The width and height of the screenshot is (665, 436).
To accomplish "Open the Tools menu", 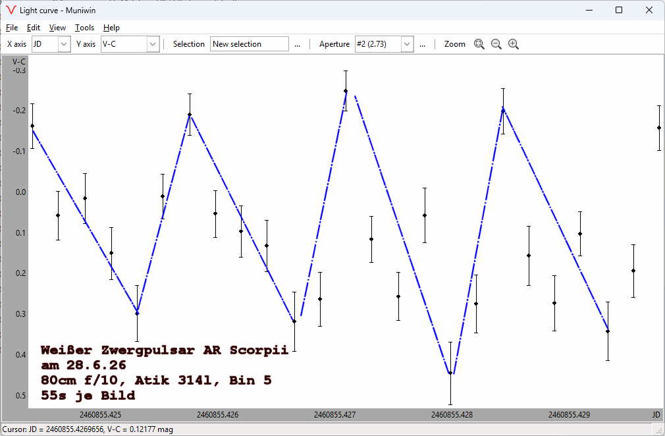I will click(x=84, y=28).
